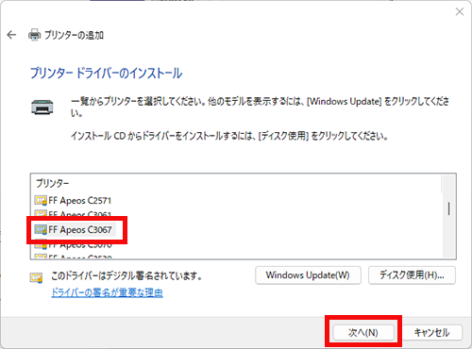
Task: Click the FF Apeos C2571 driver icon
Action: [41, 200]
